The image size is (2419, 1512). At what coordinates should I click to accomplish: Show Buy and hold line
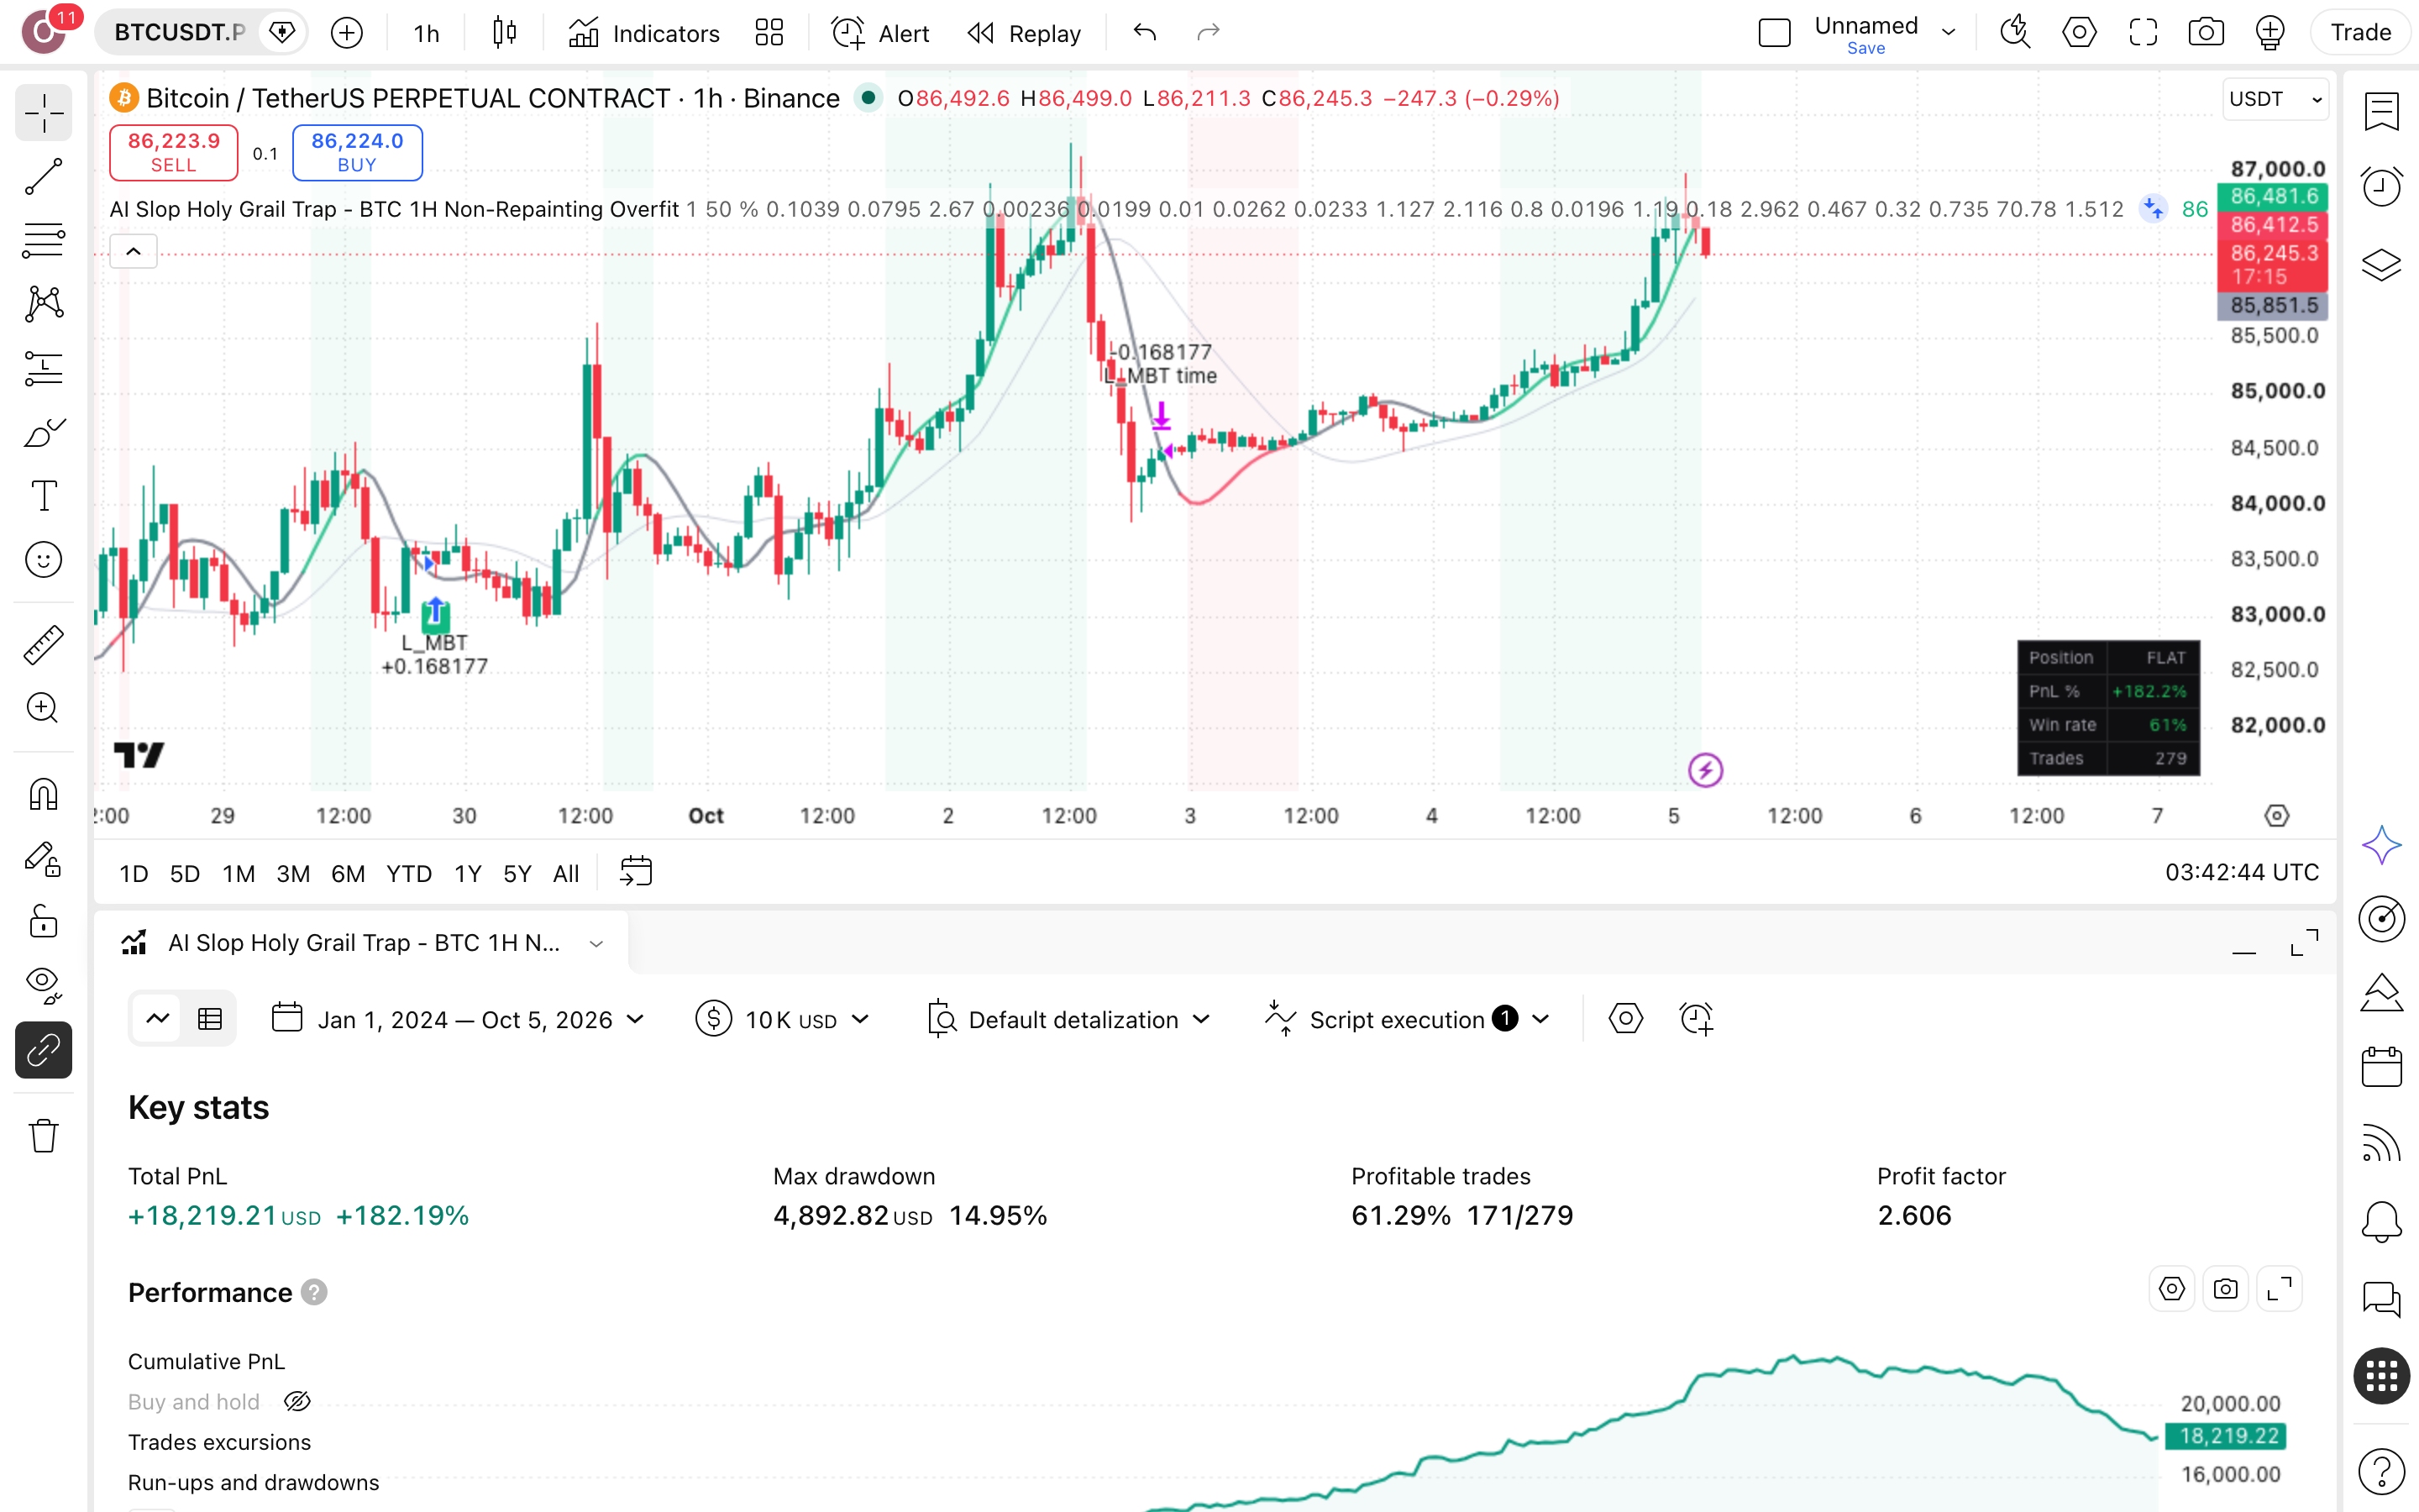tap(296, 1402)
